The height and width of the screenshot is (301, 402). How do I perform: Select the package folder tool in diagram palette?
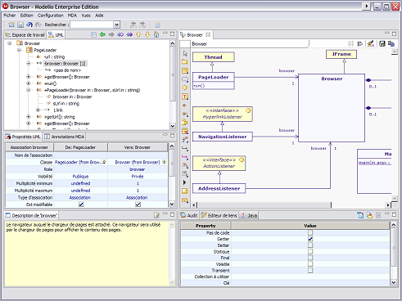(185, 61)
